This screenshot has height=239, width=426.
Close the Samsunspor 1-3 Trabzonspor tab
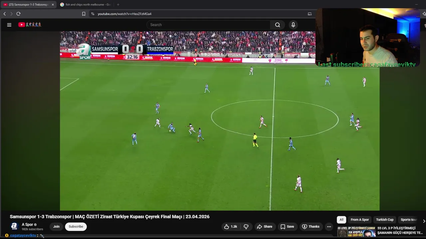click(53, 5)
